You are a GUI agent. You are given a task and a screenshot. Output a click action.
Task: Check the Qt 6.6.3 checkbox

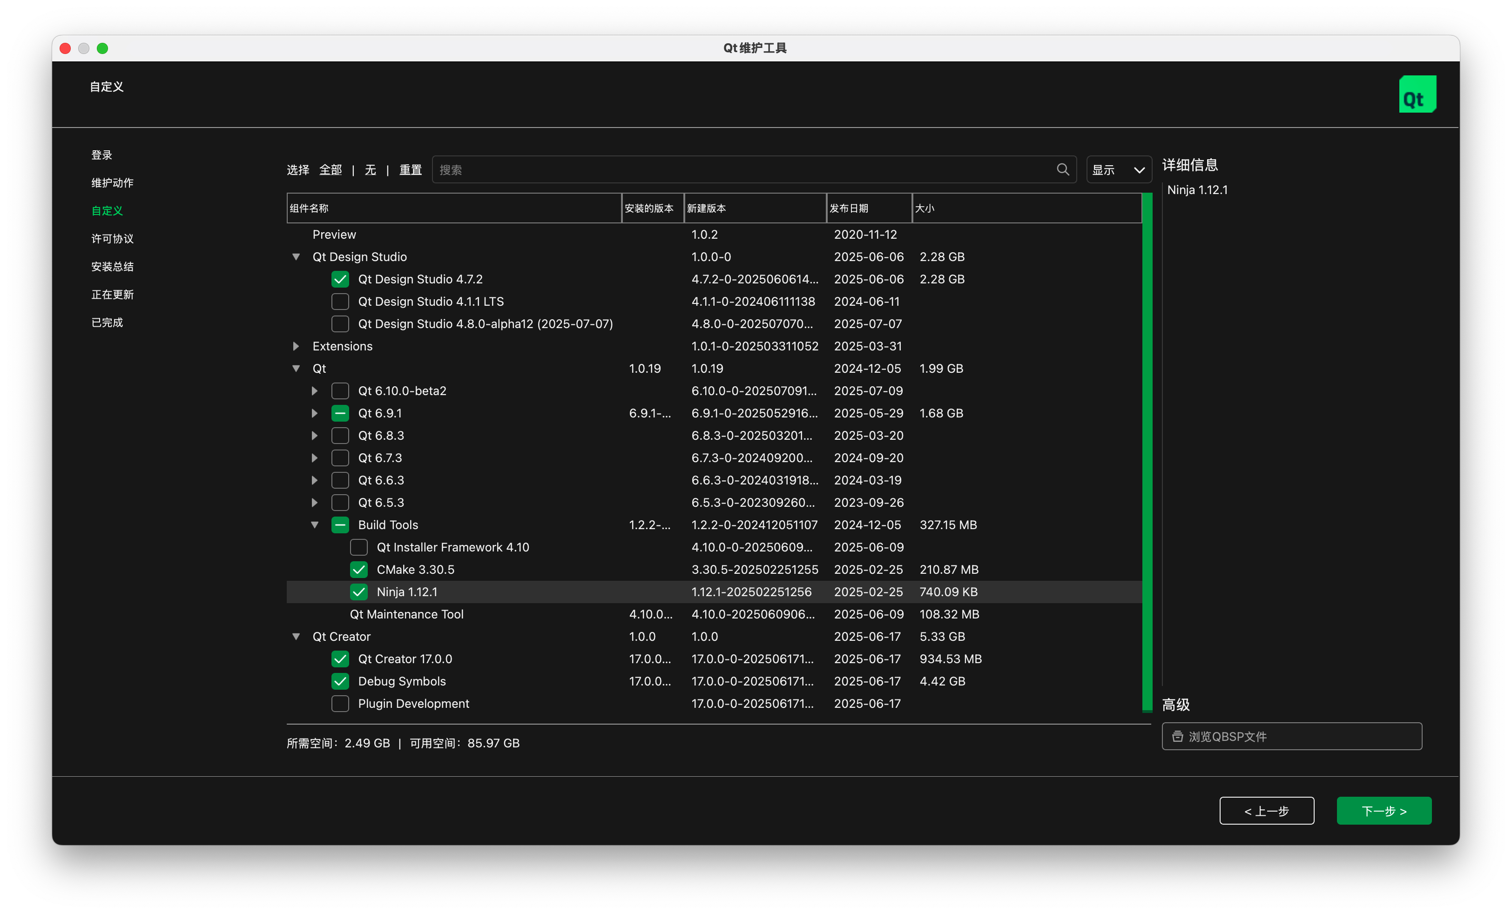click(x=340, y=480)
